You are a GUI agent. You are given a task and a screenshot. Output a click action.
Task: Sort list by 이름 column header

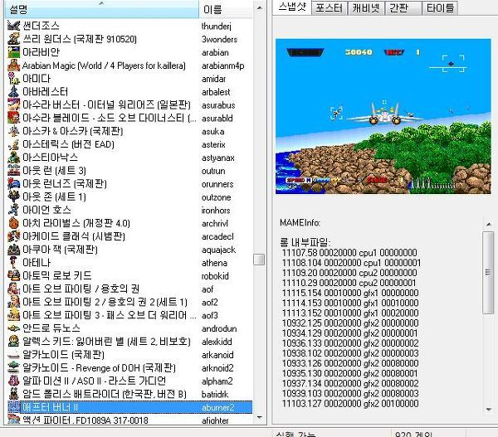pyautogui.click(x=226, y=9)
